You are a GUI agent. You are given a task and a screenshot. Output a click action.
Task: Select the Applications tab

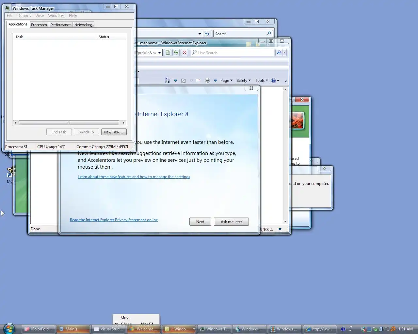(18, 24)
